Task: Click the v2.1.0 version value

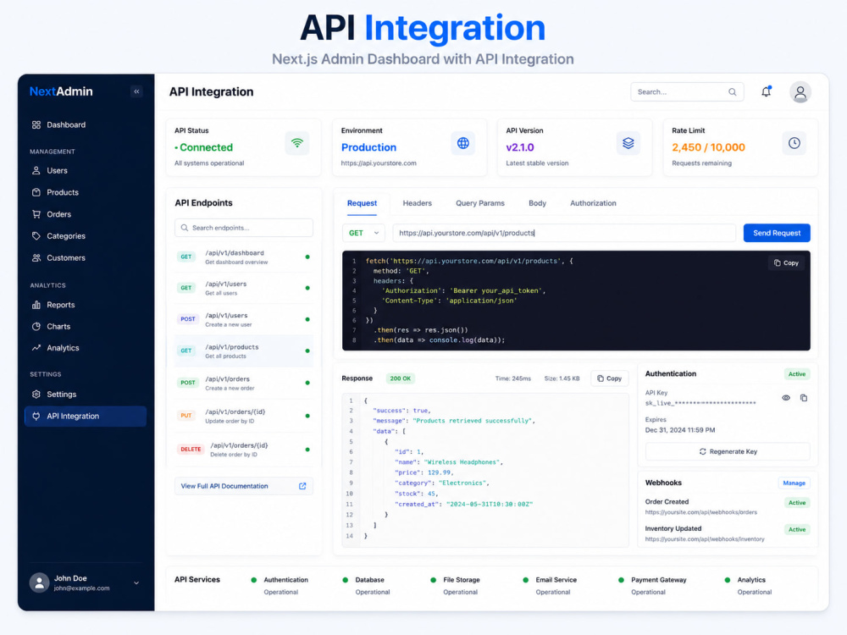Action: (520, 147)
